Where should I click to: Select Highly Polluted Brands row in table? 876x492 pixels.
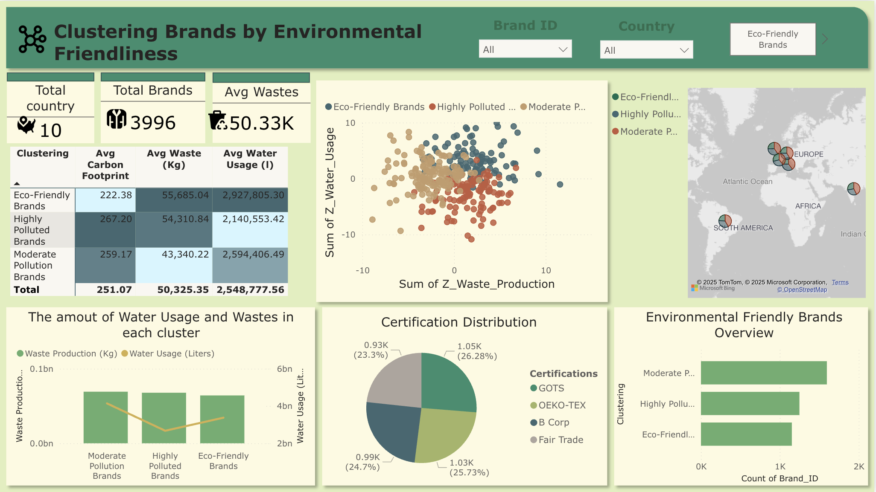(32, 230)
